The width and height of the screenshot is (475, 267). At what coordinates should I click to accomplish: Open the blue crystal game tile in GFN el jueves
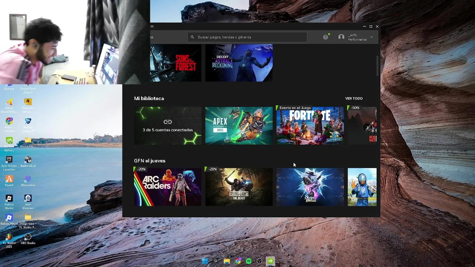pos(310,187)
